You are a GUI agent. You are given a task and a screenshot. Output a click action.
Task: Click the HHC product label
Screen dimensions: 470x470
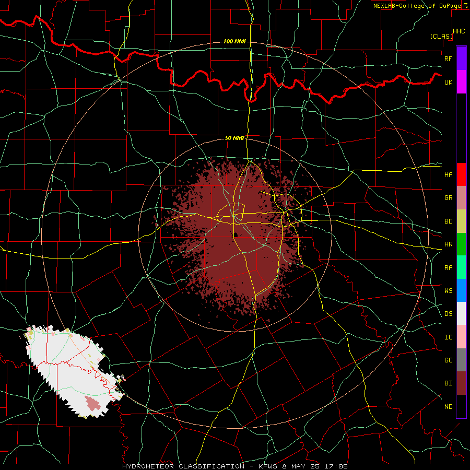click(459, 31)
